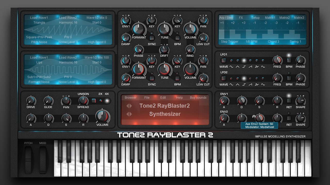Toggle SYNC on the lower oscillator
330x185 pixels.
(152, 78)
